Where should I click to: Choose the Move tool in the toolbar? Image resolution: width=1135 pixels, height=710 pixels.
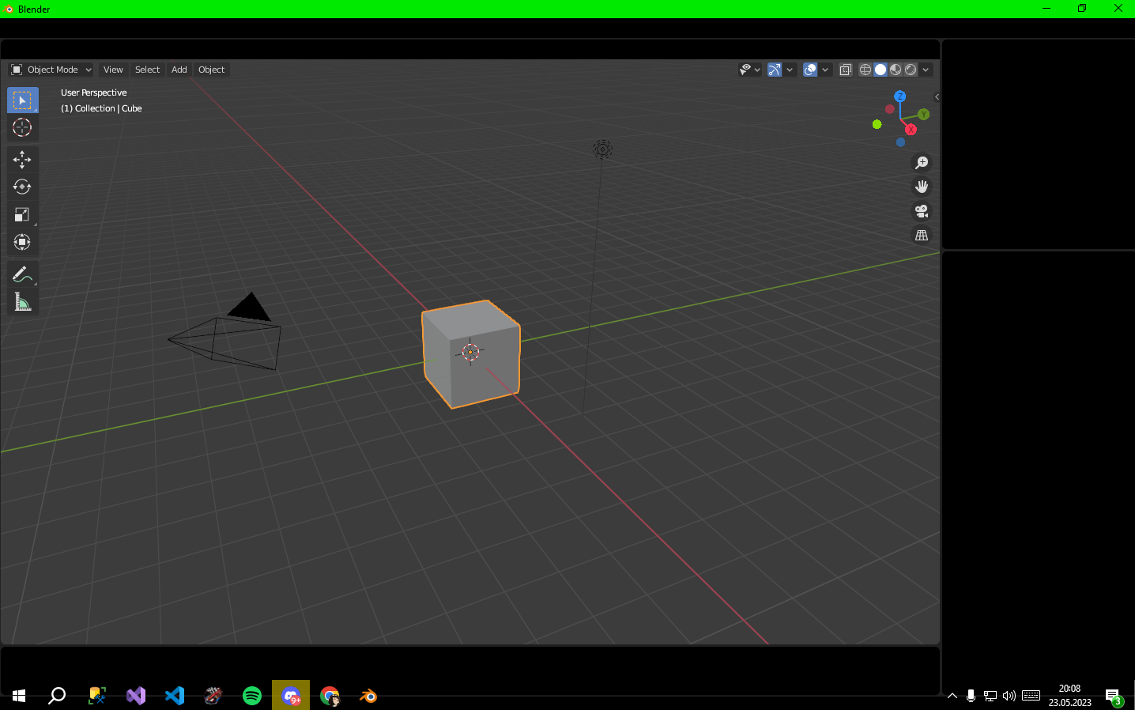coord(22,160)
